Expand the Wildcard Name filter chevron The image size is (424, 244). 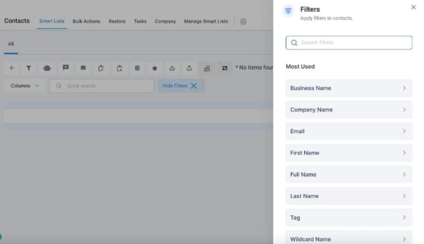point(404,239)
